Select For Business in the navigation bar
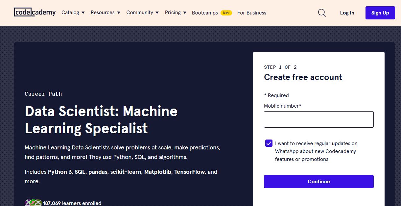 coord(252,13)
